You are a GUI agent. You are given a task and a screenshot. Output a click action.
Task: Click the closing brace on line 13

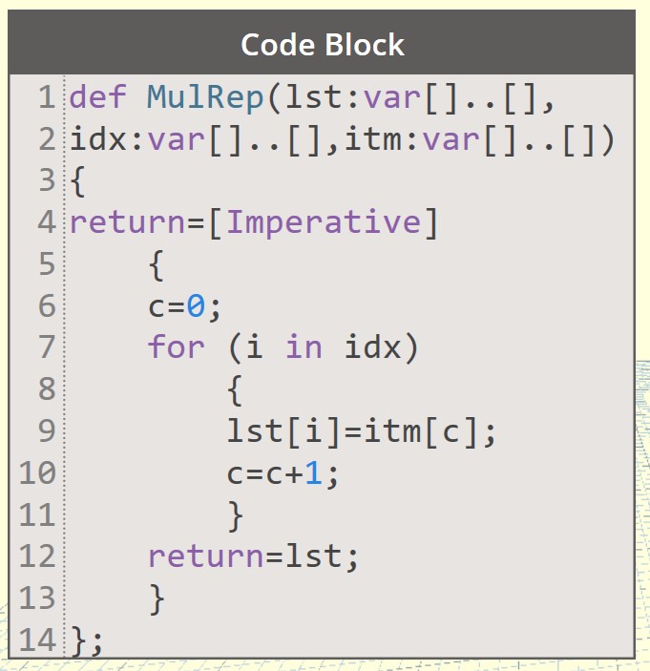157,599
